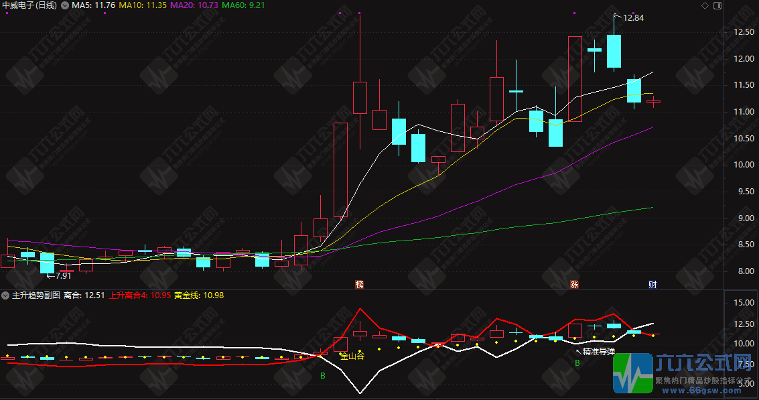Screen dimensions: 759x400
Task: Click the purple MA20 label
Action: pyautogui.click(x=194, y=5)
